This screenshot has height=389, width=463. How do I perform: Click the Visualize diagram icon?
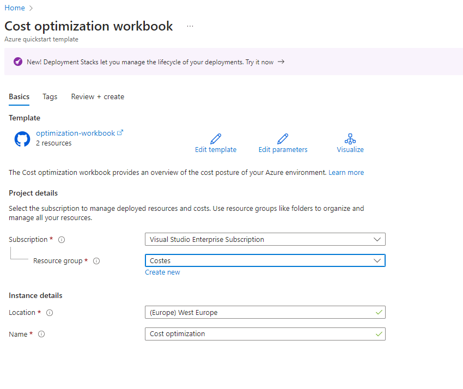[350, 139]
